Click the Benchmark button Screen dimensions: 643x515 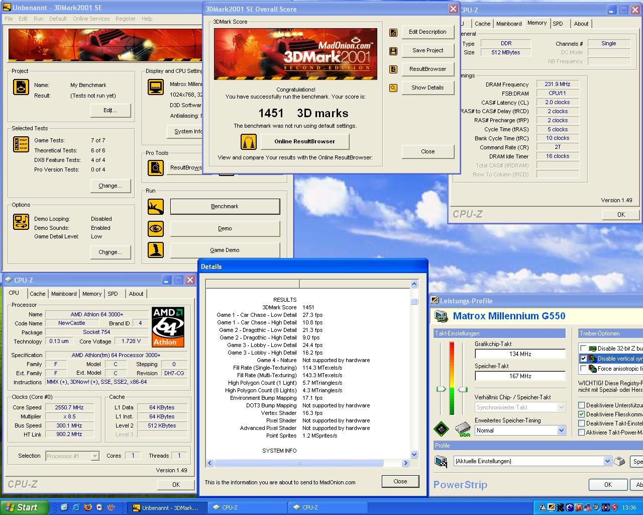tap(225, 207)
